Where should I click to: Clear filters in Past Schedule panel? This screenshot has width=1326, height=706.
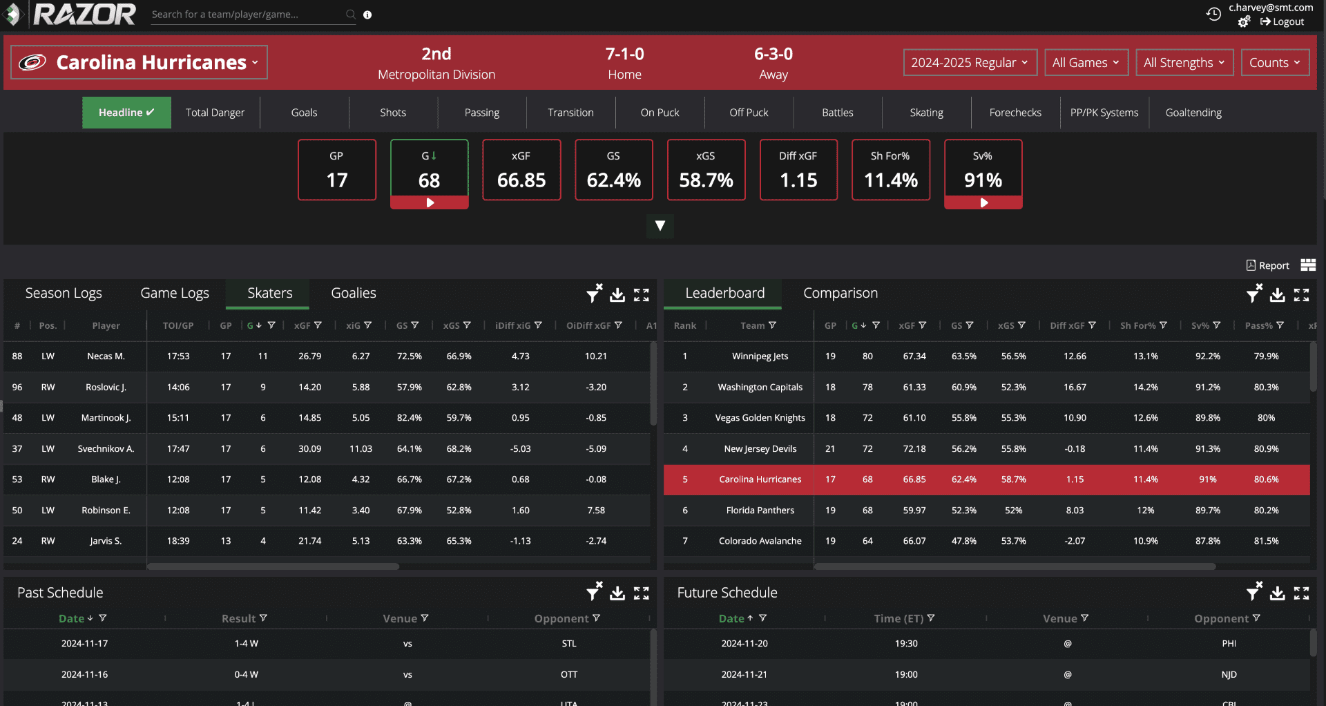[x=594, y=591]
